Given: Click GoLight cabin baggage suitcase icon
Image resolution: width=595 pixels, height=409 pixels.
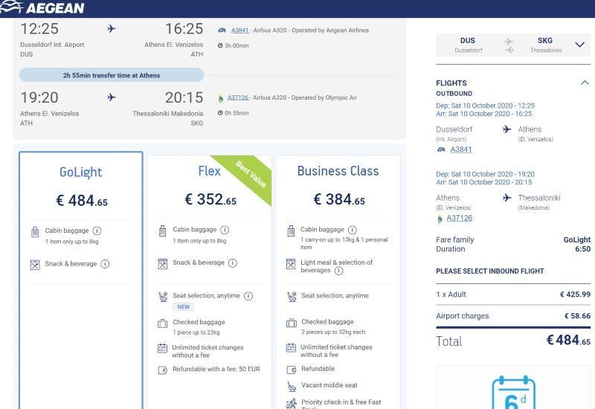Looking at the screenshot, I should coord(35,231).
